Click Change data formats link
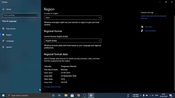The height and width of the screenshot is (98, 175). click(52, 87)
